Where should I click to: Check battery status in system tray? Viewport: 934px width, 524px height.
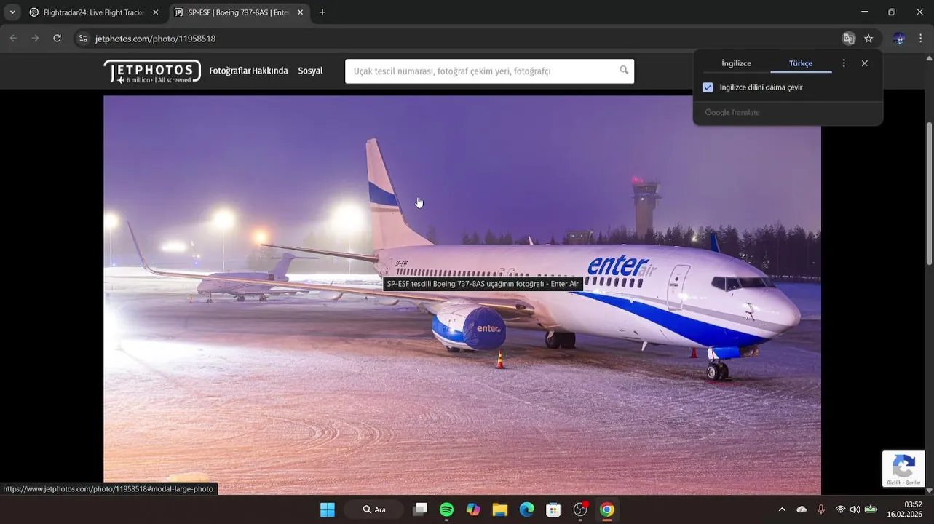(x=871, y=509)
